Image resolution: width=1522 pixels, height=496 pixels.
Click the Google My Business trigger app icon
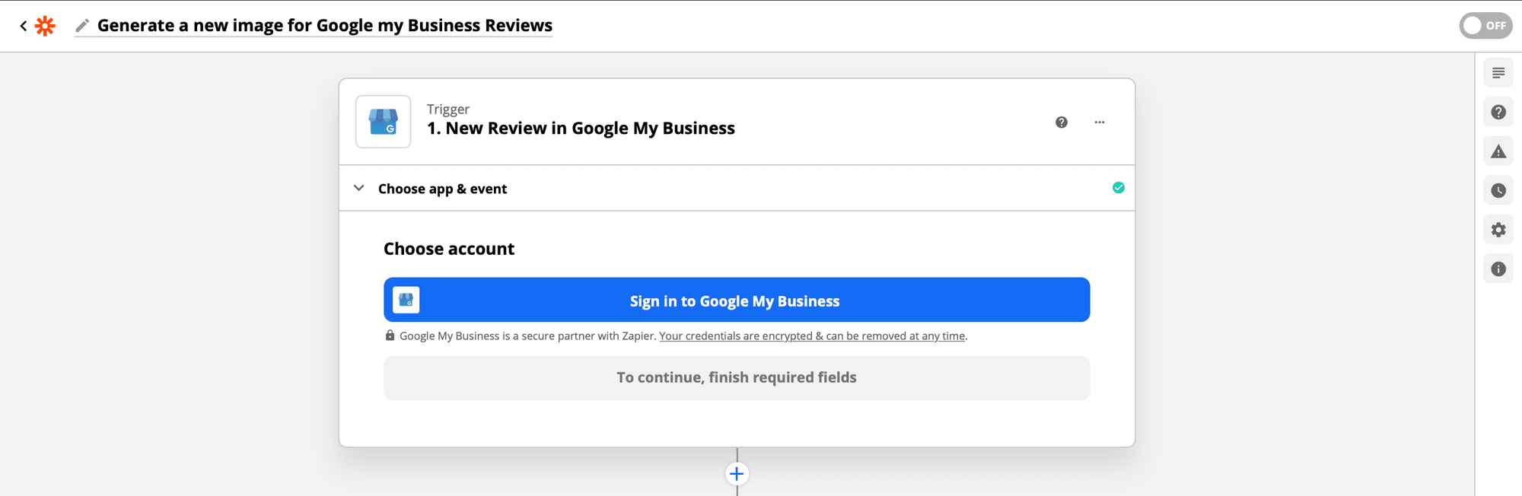(384, 122)
